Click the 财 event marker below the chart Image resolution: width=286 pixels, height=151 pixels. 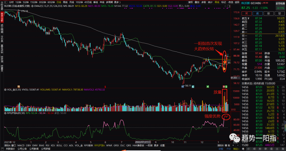pyautogui.click(x=182, y=87)
